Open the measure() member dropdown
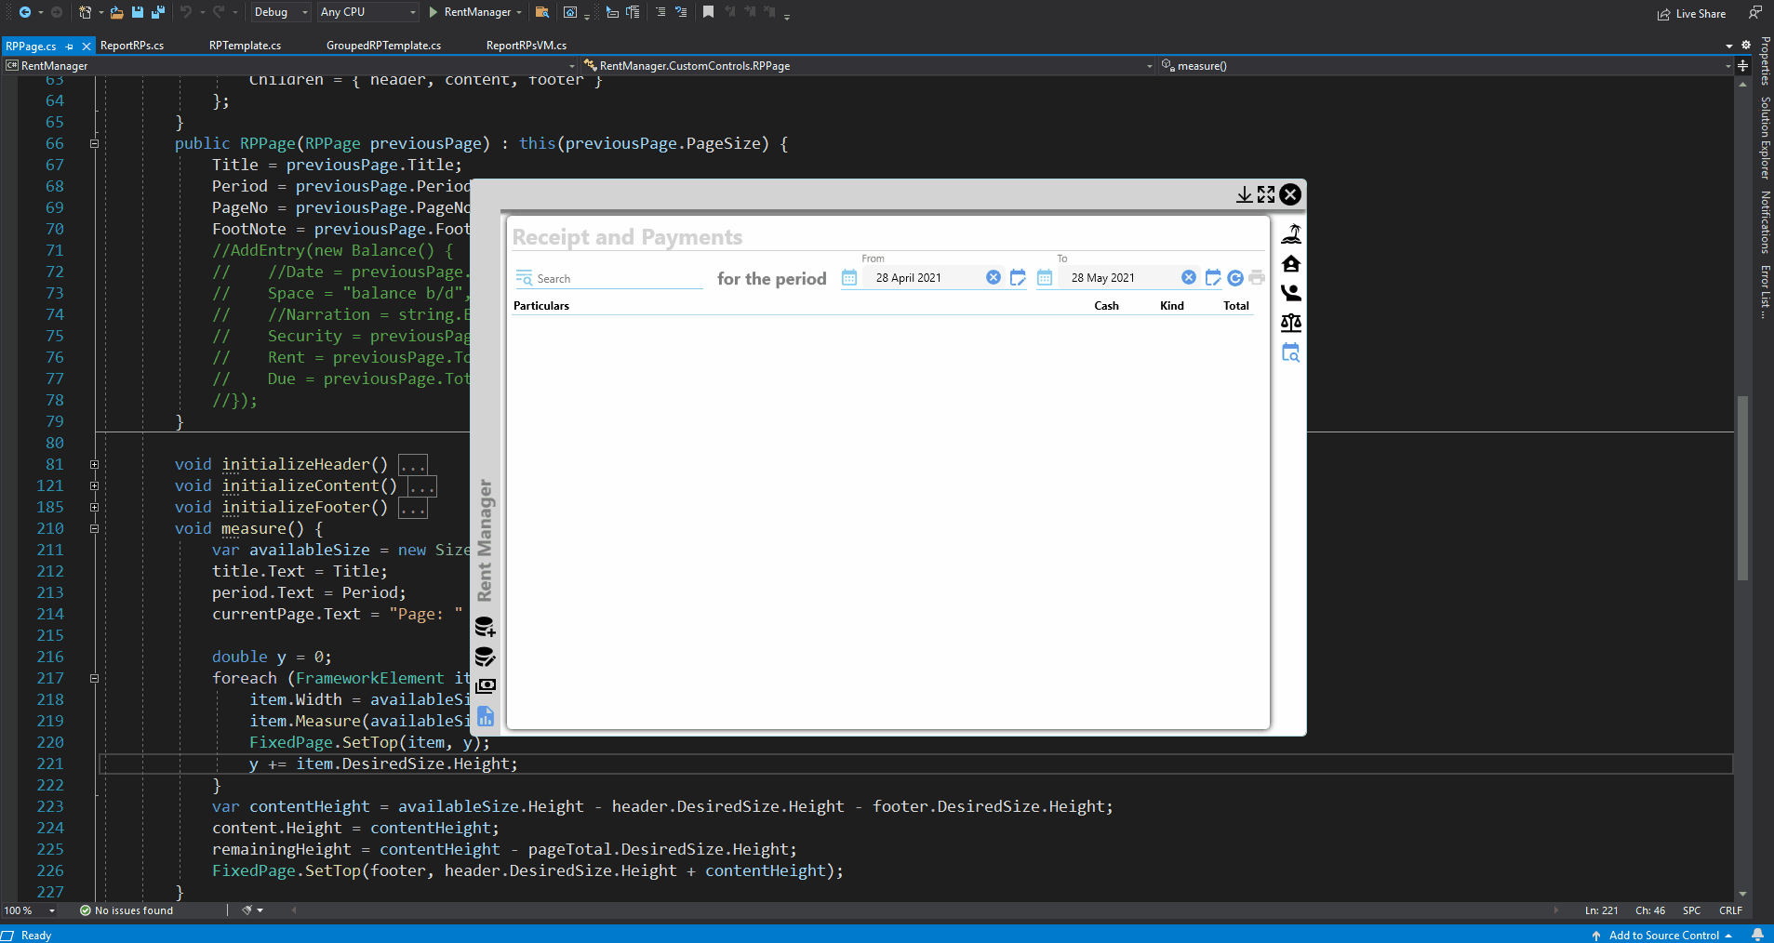Image resolution: width=1774 pixels, height=943 pixels. [1445, 66]
